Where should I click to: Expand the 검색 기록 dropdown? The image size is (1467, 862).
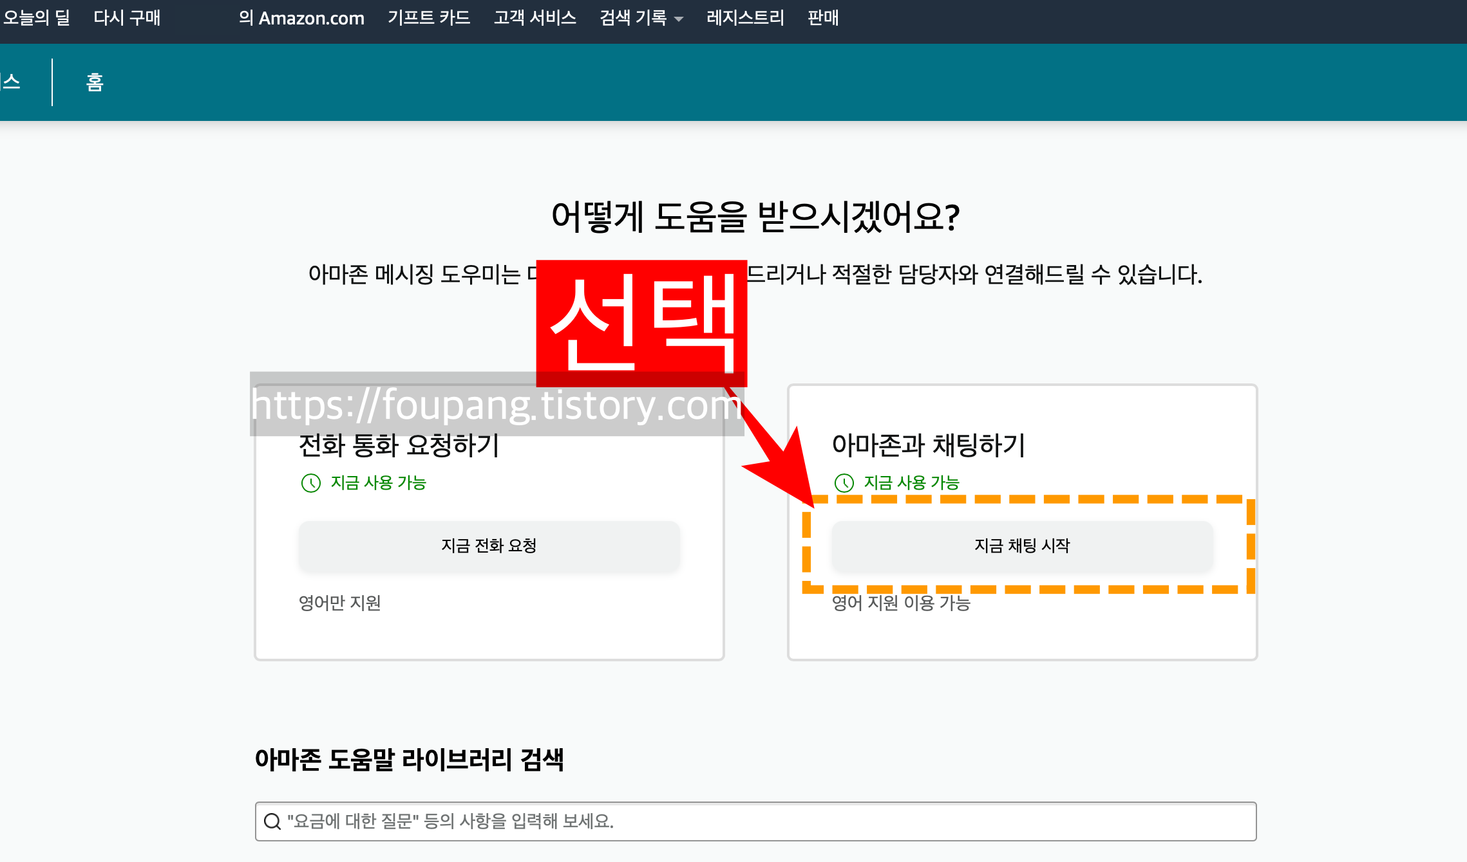(641, 17)
